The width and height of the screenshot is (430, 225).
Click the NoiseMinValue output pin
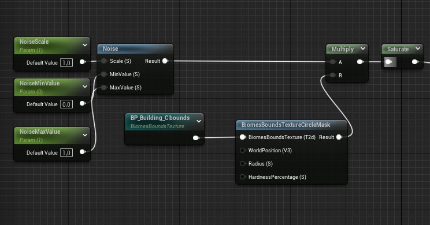pos(82,103)
